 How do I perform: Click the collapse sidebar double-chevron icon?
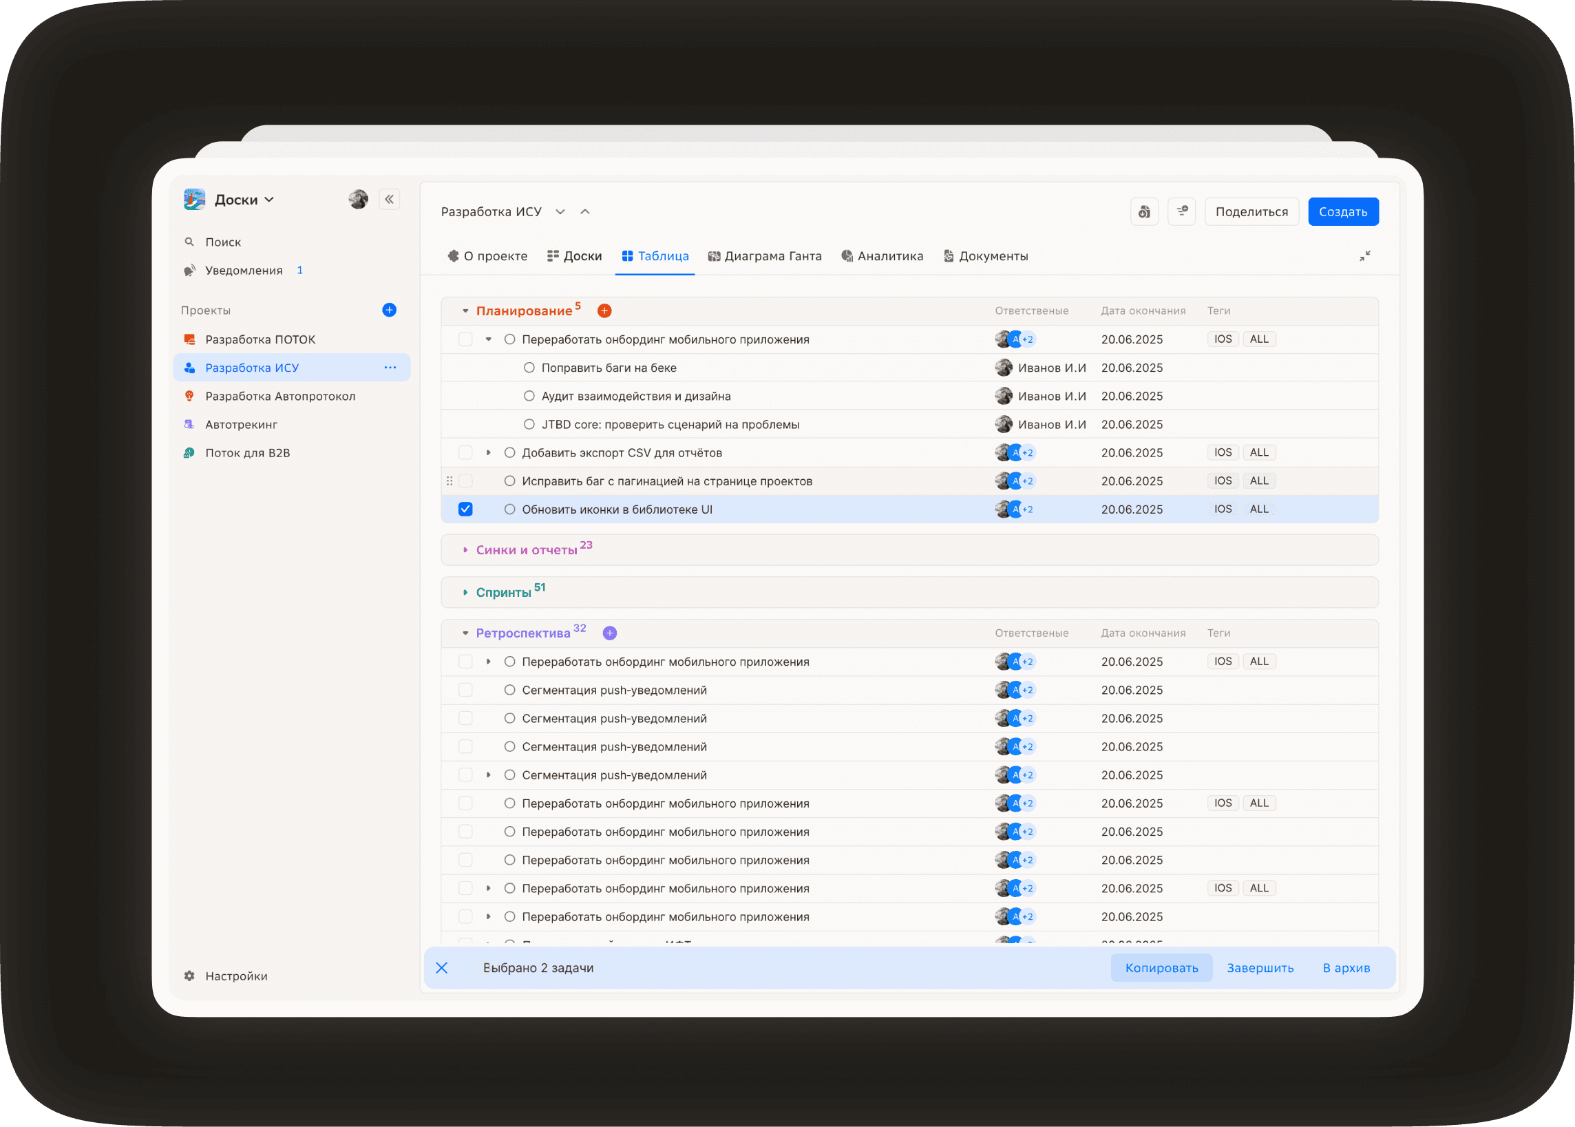389,199
